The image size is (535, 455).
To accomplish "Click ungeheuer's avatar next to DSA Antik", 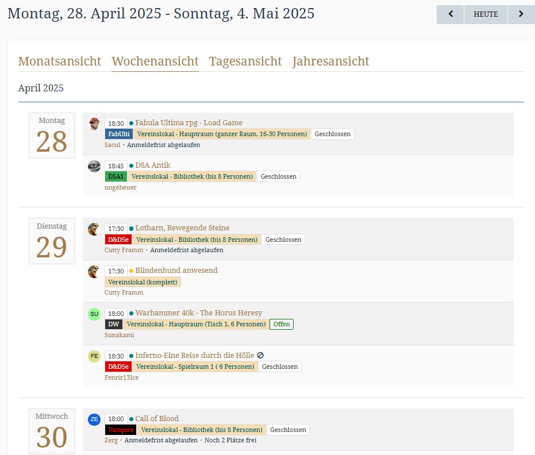I will point(94,166).
